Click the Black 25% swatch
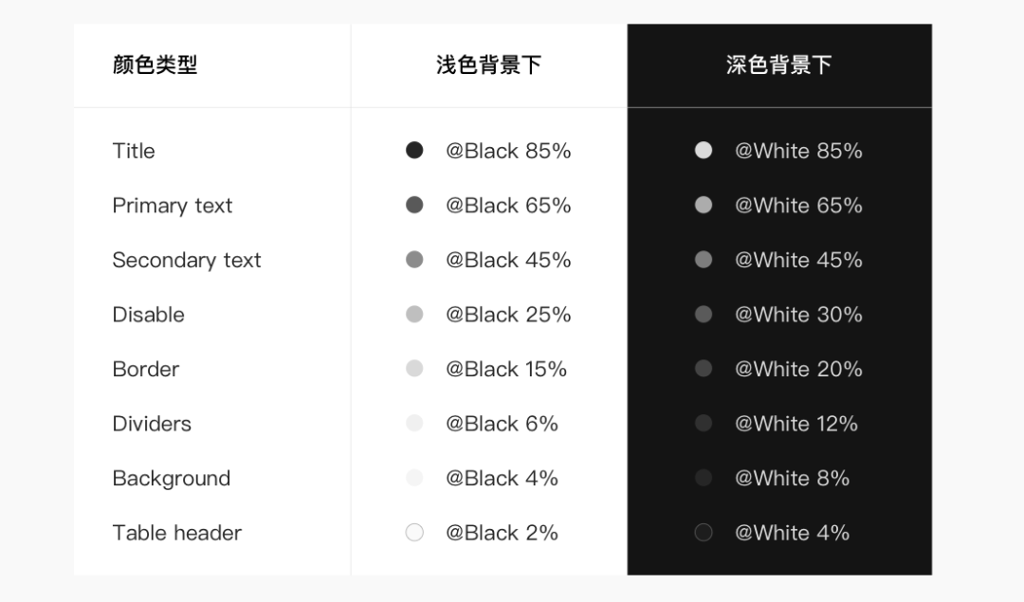1024x602 pixels. pyautogui.click(x=414, y=314)
